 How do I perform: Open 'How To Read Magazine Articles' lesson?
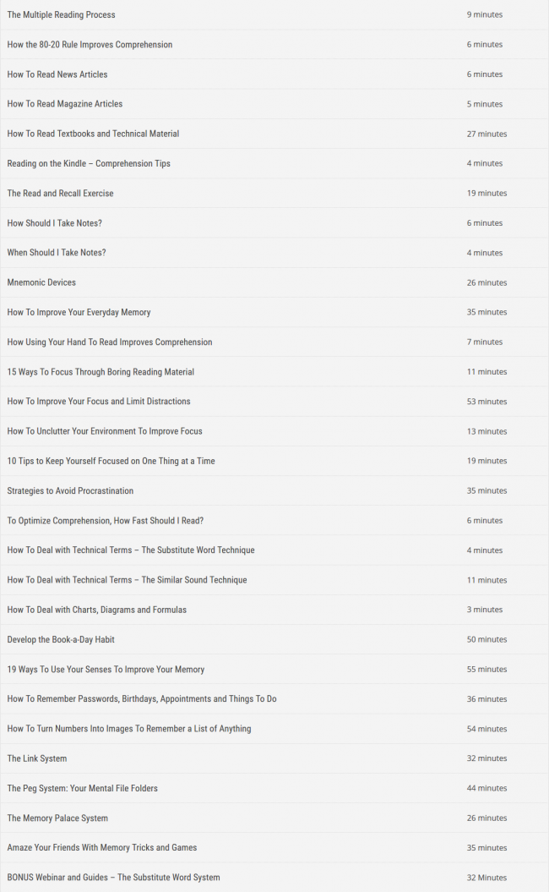pos(65,104)
